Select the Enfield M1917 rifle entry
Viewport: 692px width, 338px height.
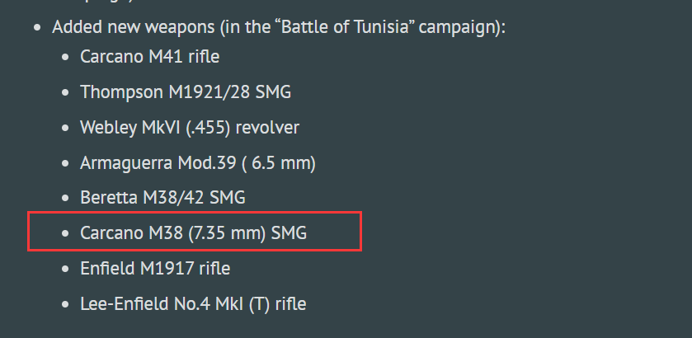point(155,268)
